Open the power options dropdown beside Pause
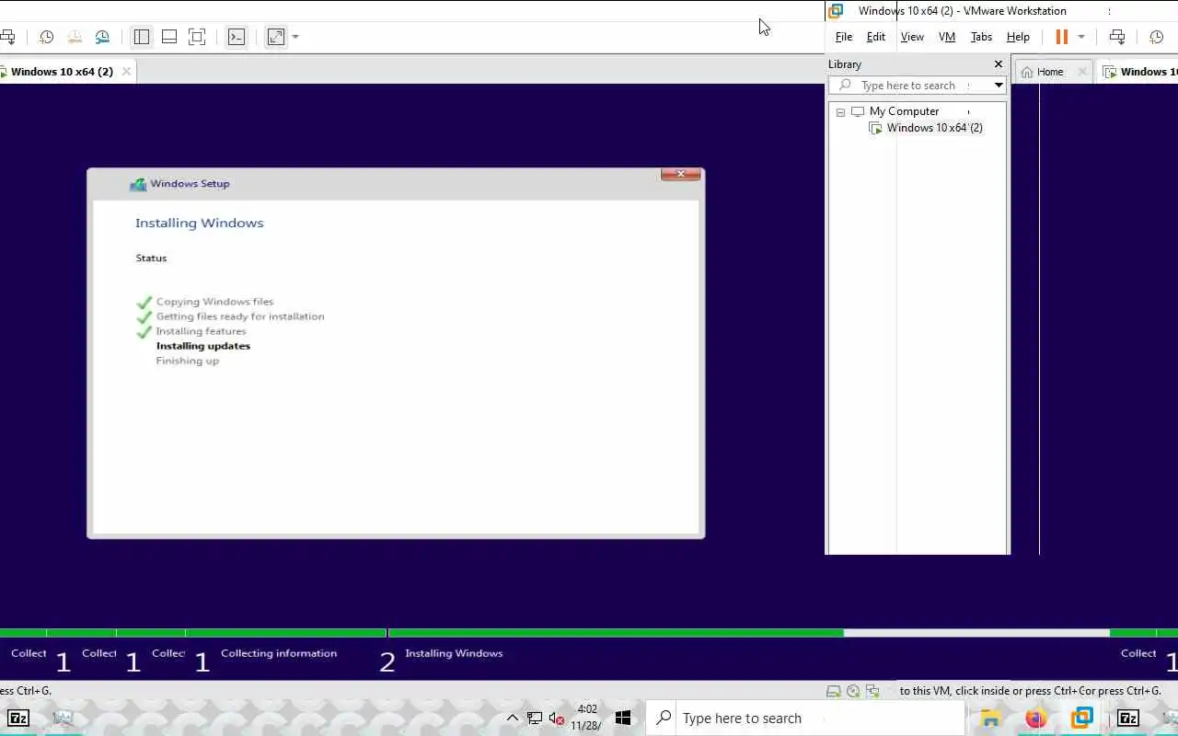The image size is (1178, 736). click(1081, 37)
